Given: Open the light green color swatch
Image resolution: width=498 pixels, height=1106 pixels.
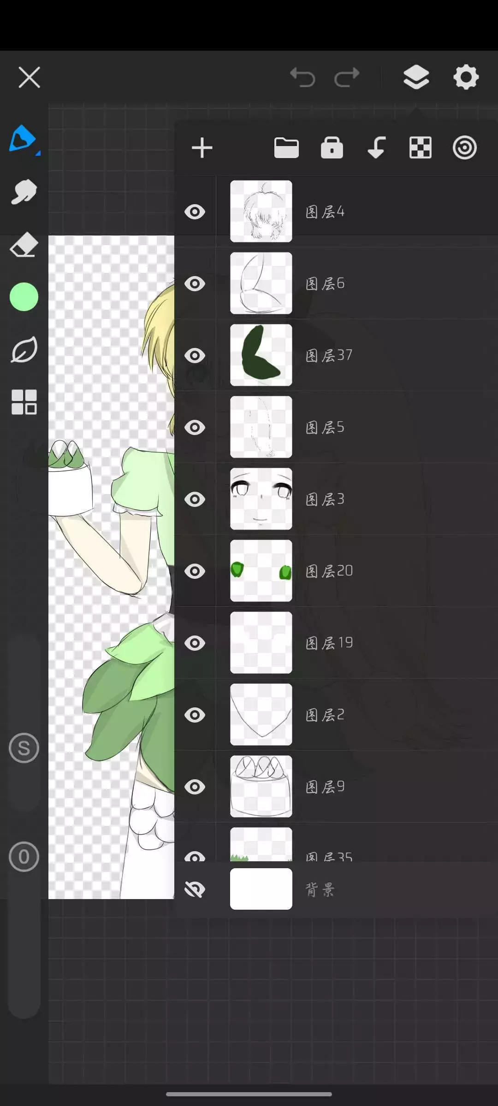Looking at the screenshot, I should point(24,297).
